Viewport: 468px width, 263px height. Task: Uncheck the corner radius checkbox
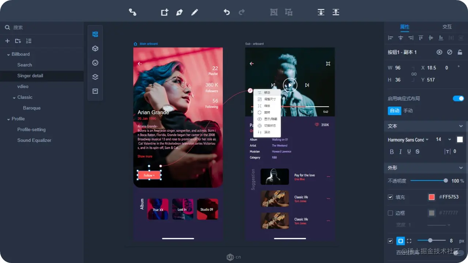click(x=390, y=241)
